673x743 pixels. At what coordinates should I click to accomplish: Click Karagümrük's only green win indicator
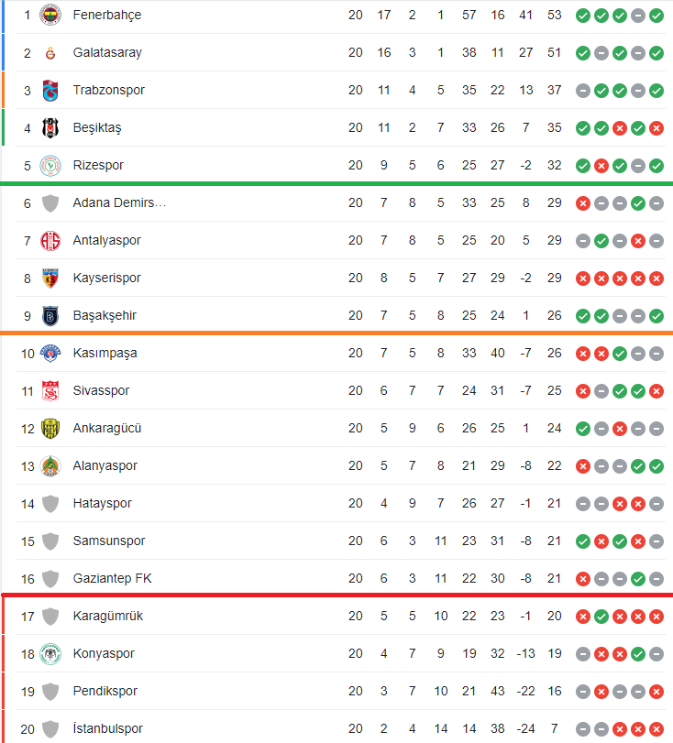[x=601, y=617]
